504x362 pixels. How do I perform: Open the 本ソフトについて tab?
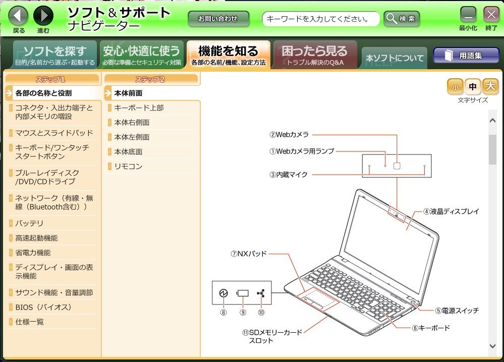point(395,58)
